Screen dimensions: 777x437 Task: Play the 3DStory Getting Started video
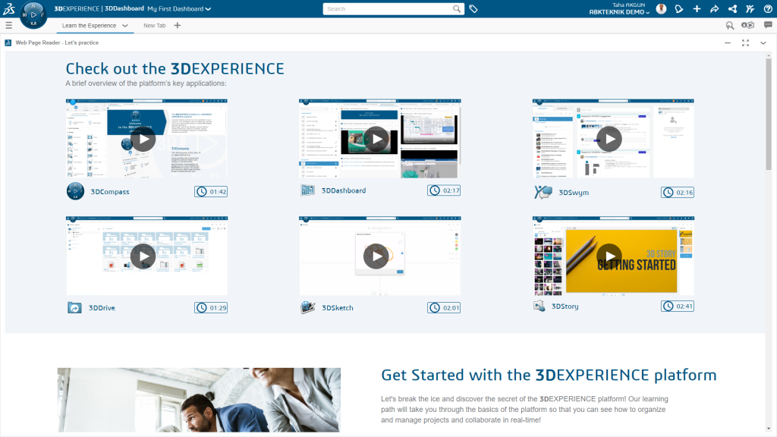click(609, 256)
